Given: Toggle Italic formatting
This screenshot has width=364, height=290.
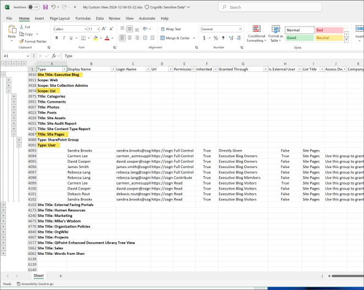Looking at the screenshot, I should (64, 38).
